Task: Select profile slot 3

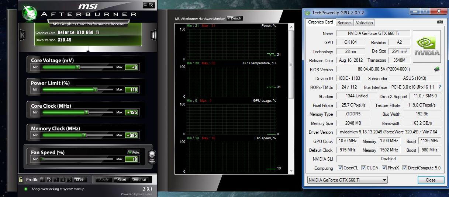Action: click(x=56, y=180)
